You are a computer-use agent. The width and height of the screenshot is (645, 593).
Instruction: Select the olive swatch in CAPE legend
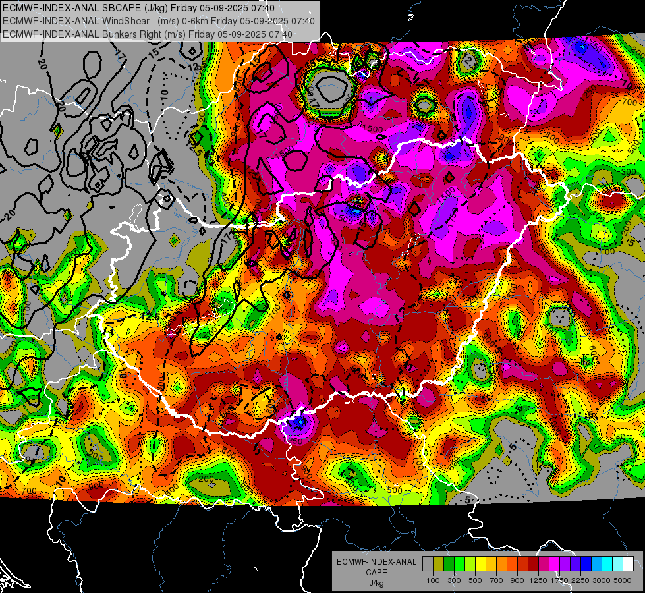(x=439, y=563)
